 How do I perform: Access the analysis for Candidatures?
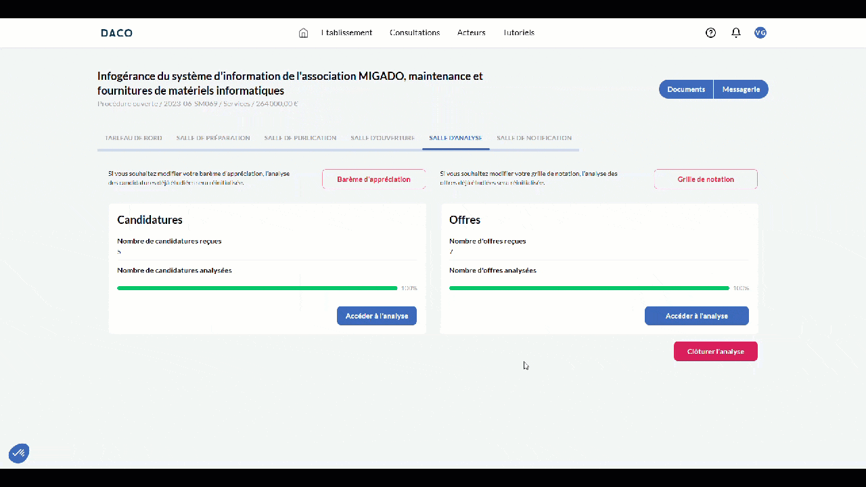point(377,316)
